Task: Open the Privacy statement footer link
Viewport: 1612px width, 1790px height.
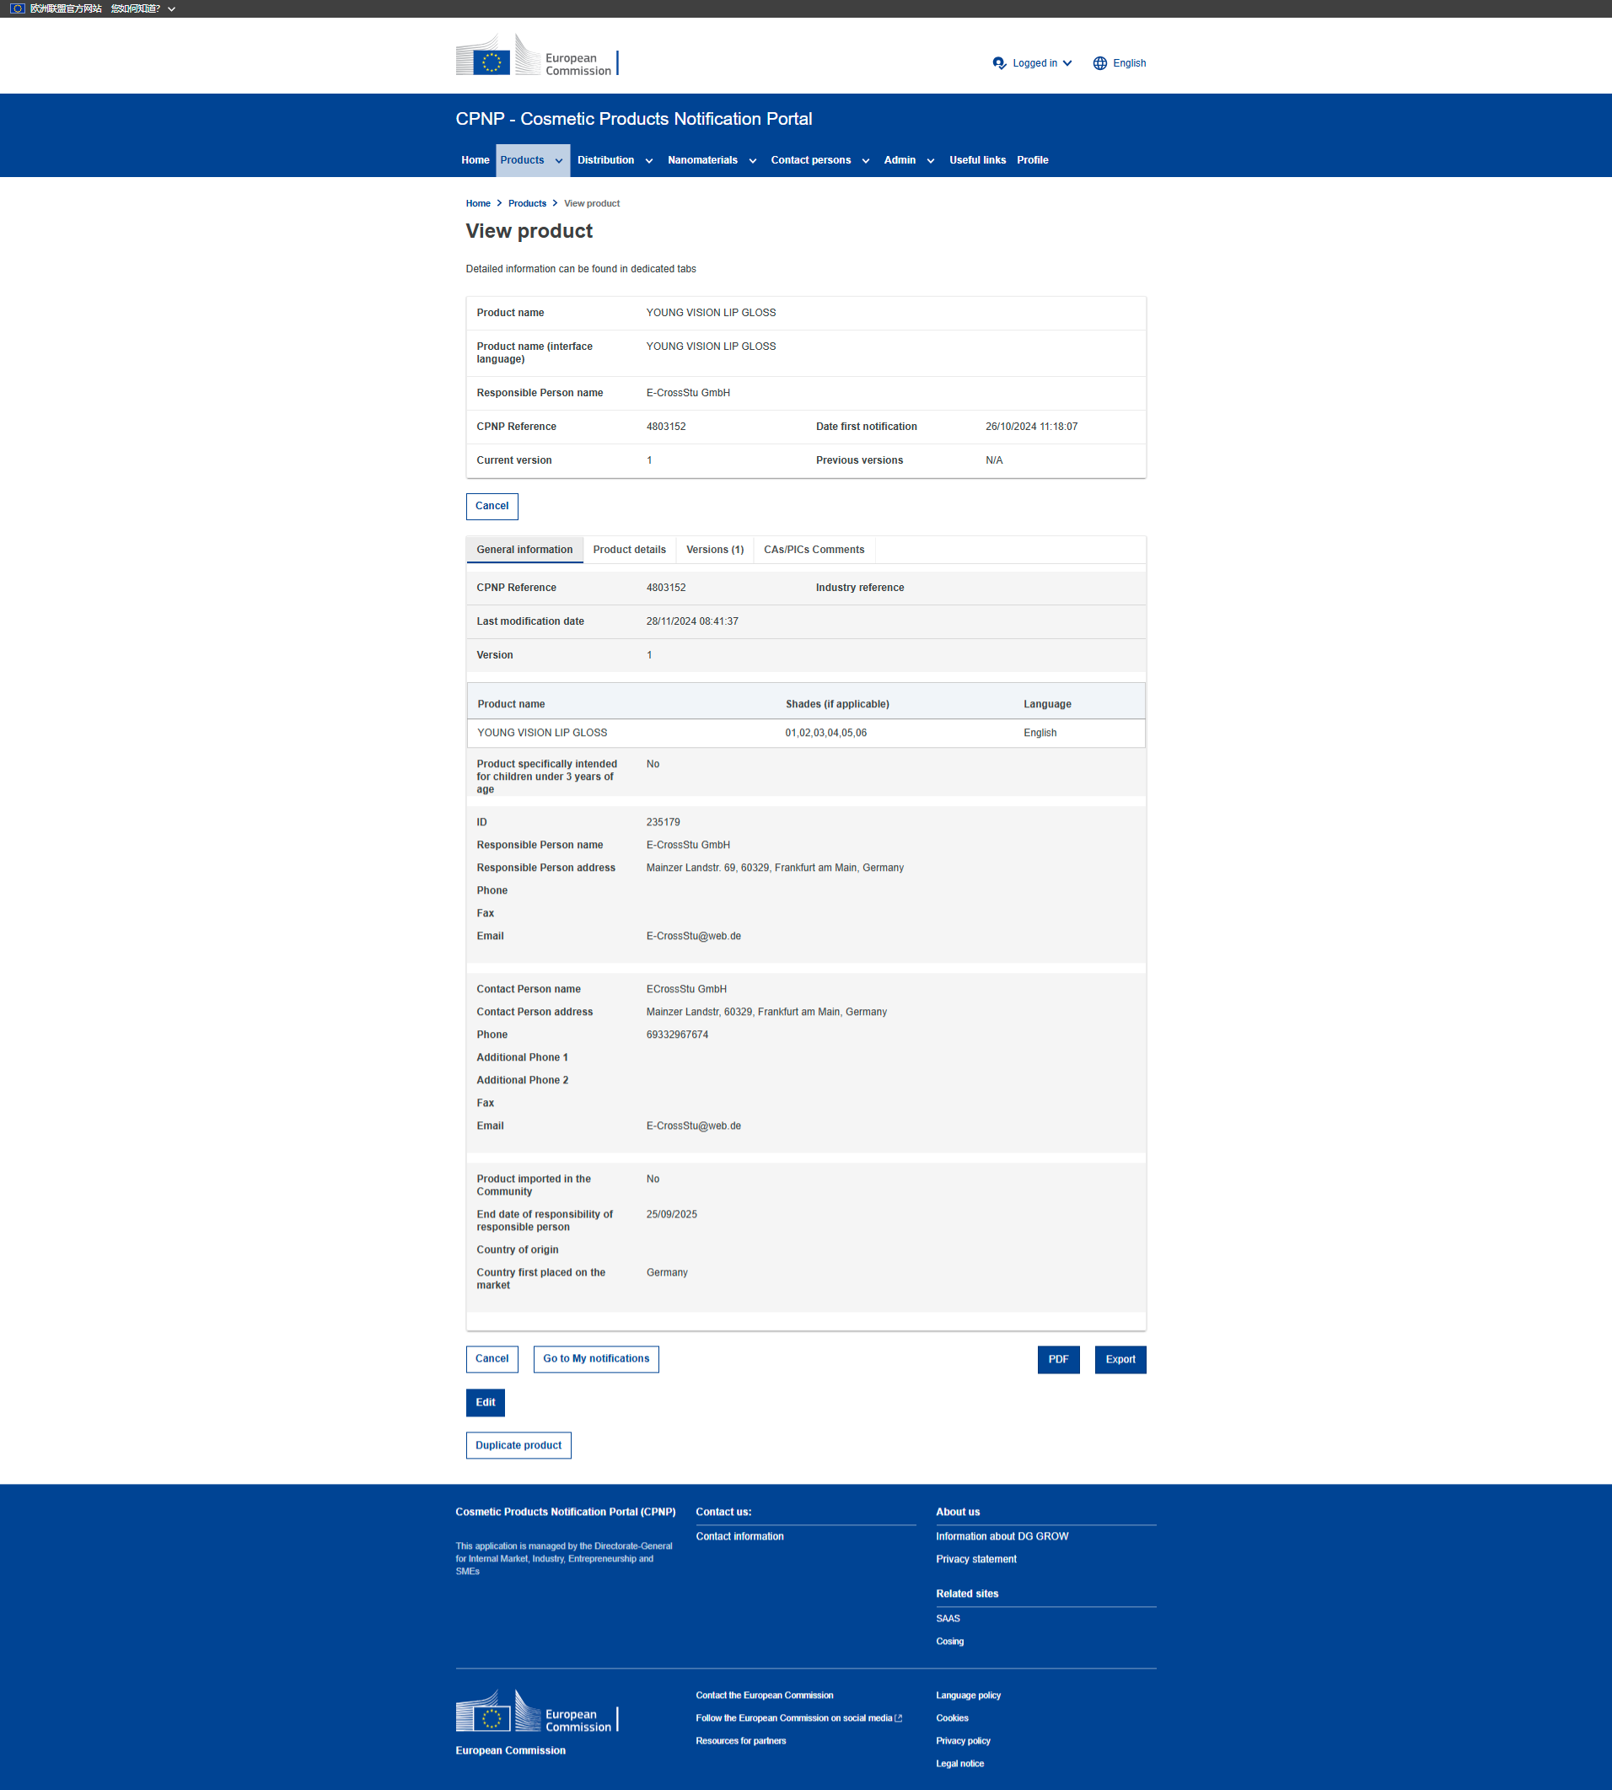Action: (976, 1560)
